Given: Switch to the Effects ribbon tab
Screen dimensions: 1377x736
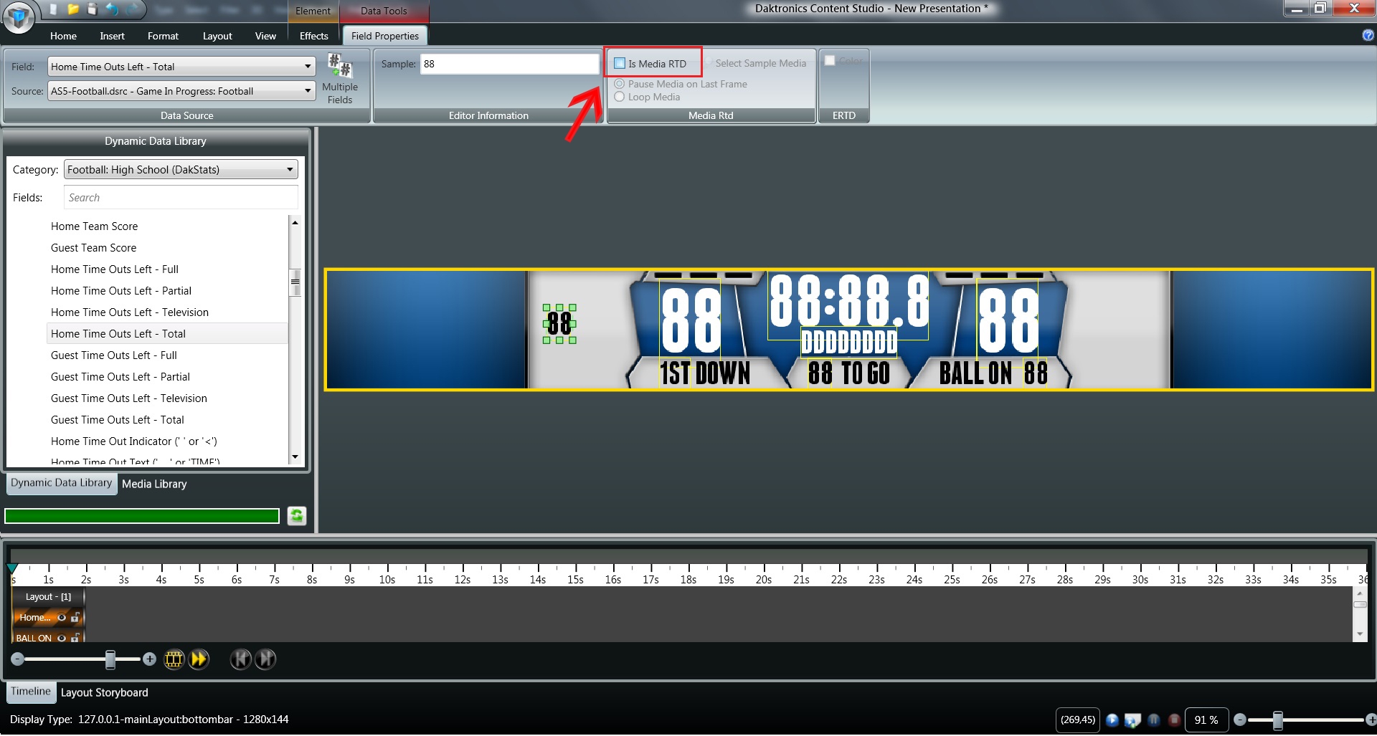Looking at the screenshot, I should [313, 36].
